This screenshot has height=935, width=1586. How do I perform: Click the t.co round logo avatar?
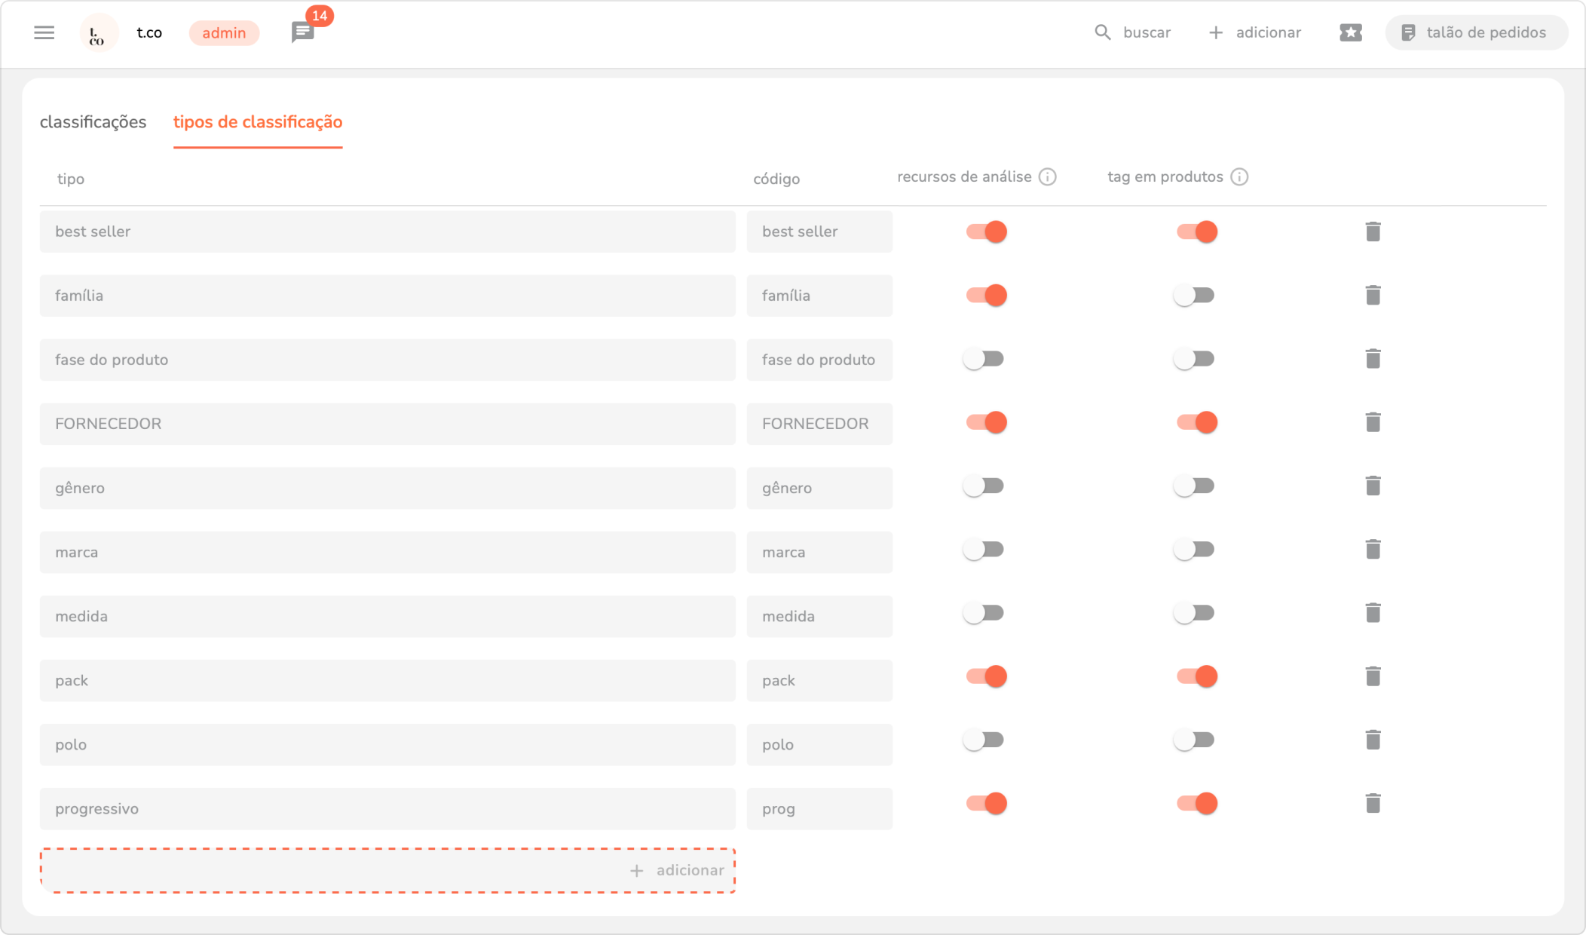[98, 33]
